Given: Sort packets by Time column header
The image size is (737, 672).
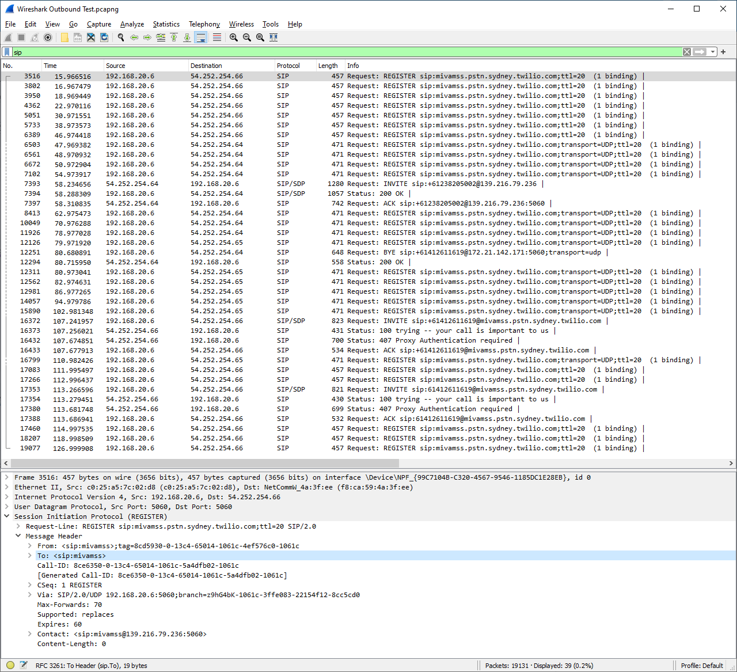Looking at the screenshot, I should (x=73, y=66).
